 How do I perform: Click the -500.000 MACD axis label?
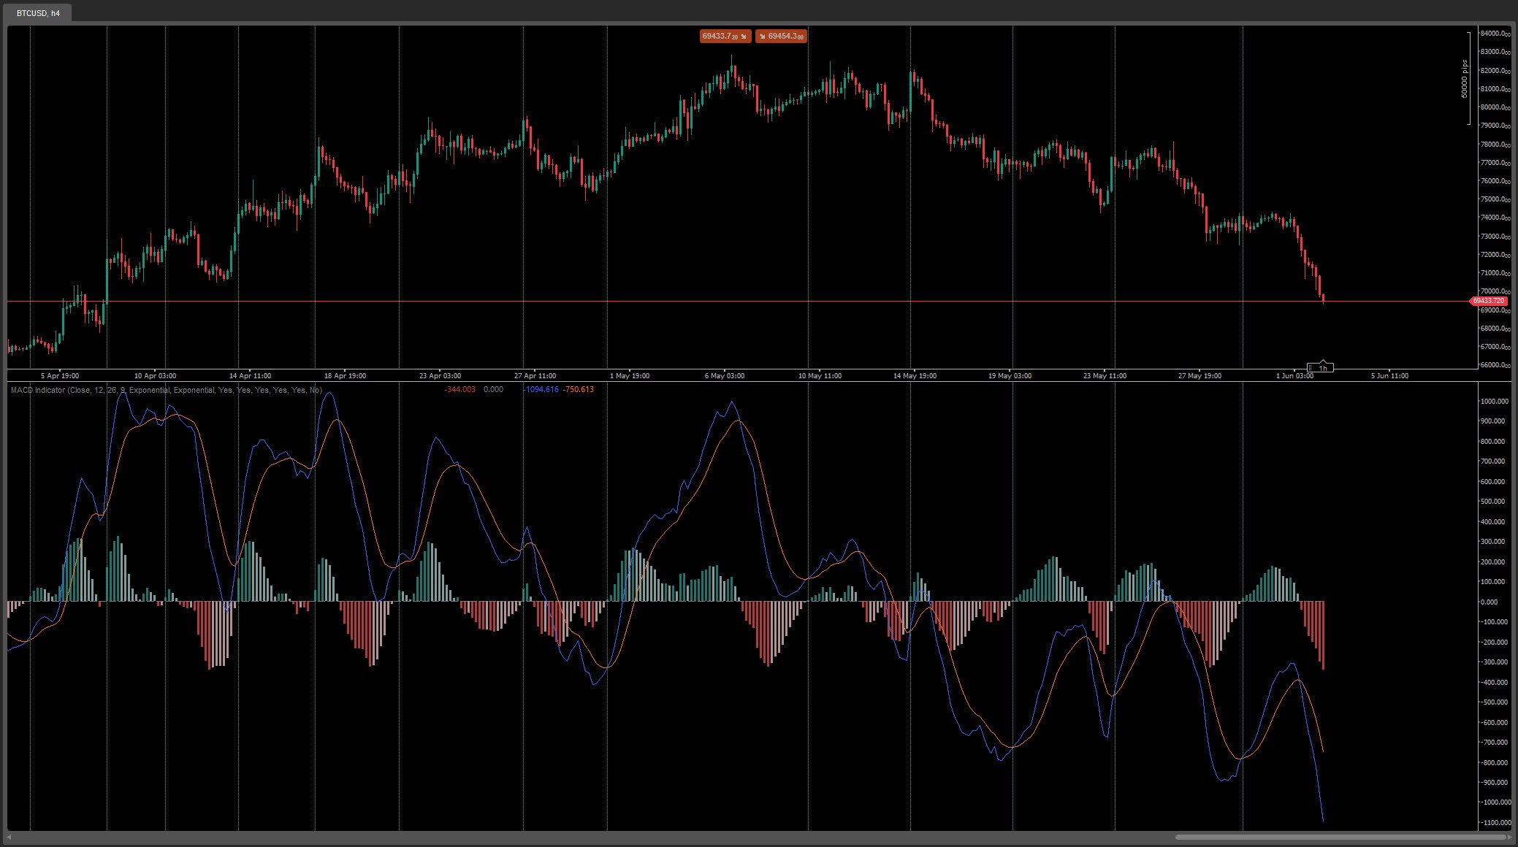(x=1493, y=702)
